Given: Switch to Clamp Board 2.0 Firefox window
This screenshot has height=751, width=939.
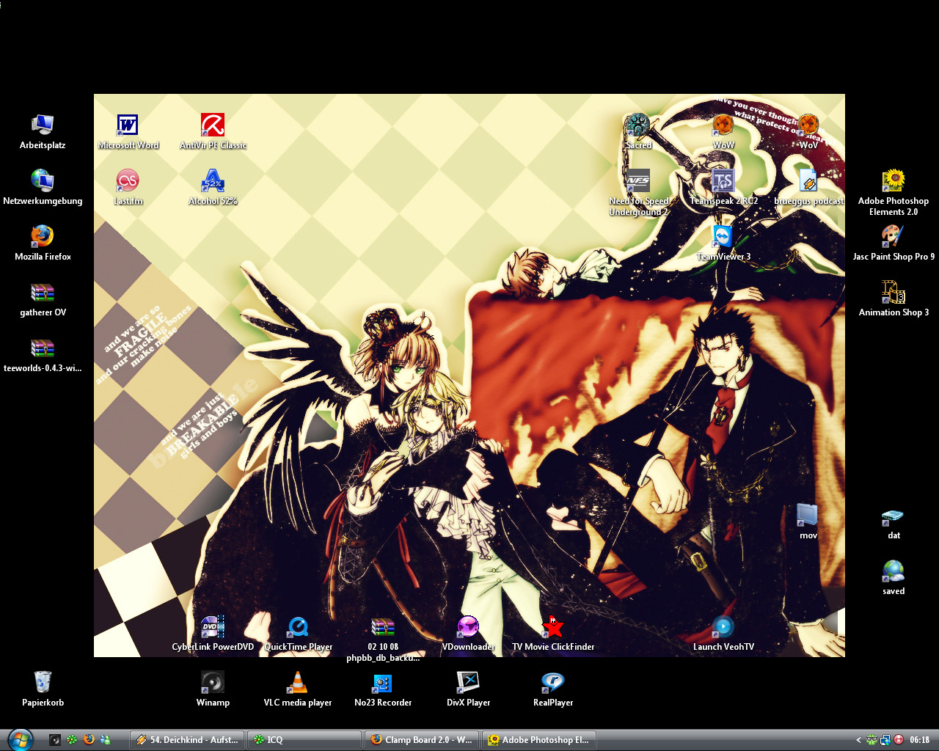Looking at the screenshot, I should pyautogui.click(x=423, y=740).
